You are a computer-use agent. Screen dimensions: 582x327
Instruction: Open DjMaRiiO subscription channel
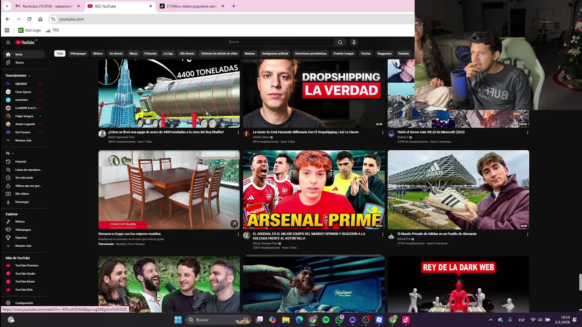coord(24,84)
